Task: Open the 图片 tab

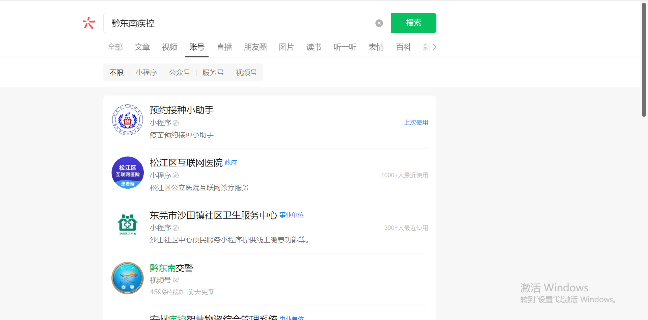Action: point(287,47)
